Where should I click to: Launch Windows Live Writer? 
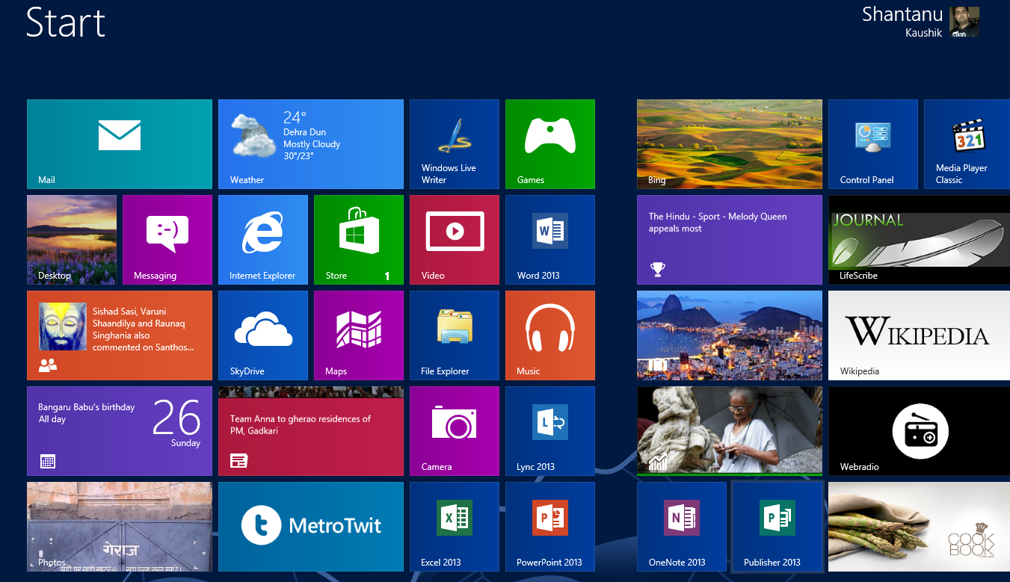point(455,144)
